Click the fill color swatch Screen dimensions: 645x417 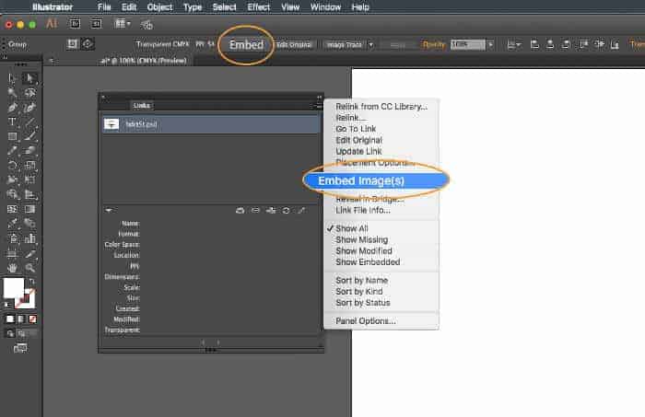[13, 287]
